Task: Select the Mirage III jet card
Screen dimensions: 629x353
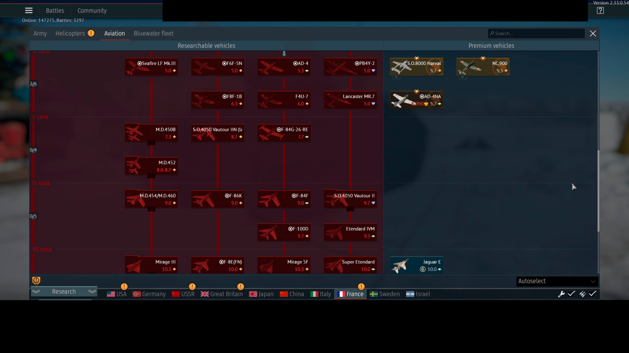Action: pyautogui.click(x=151, y=265)
